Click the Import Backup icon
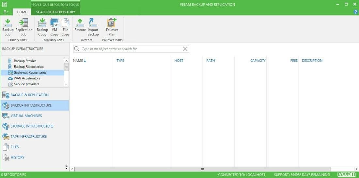The width and height of the screenshot is (359, 178). [93, 27]
